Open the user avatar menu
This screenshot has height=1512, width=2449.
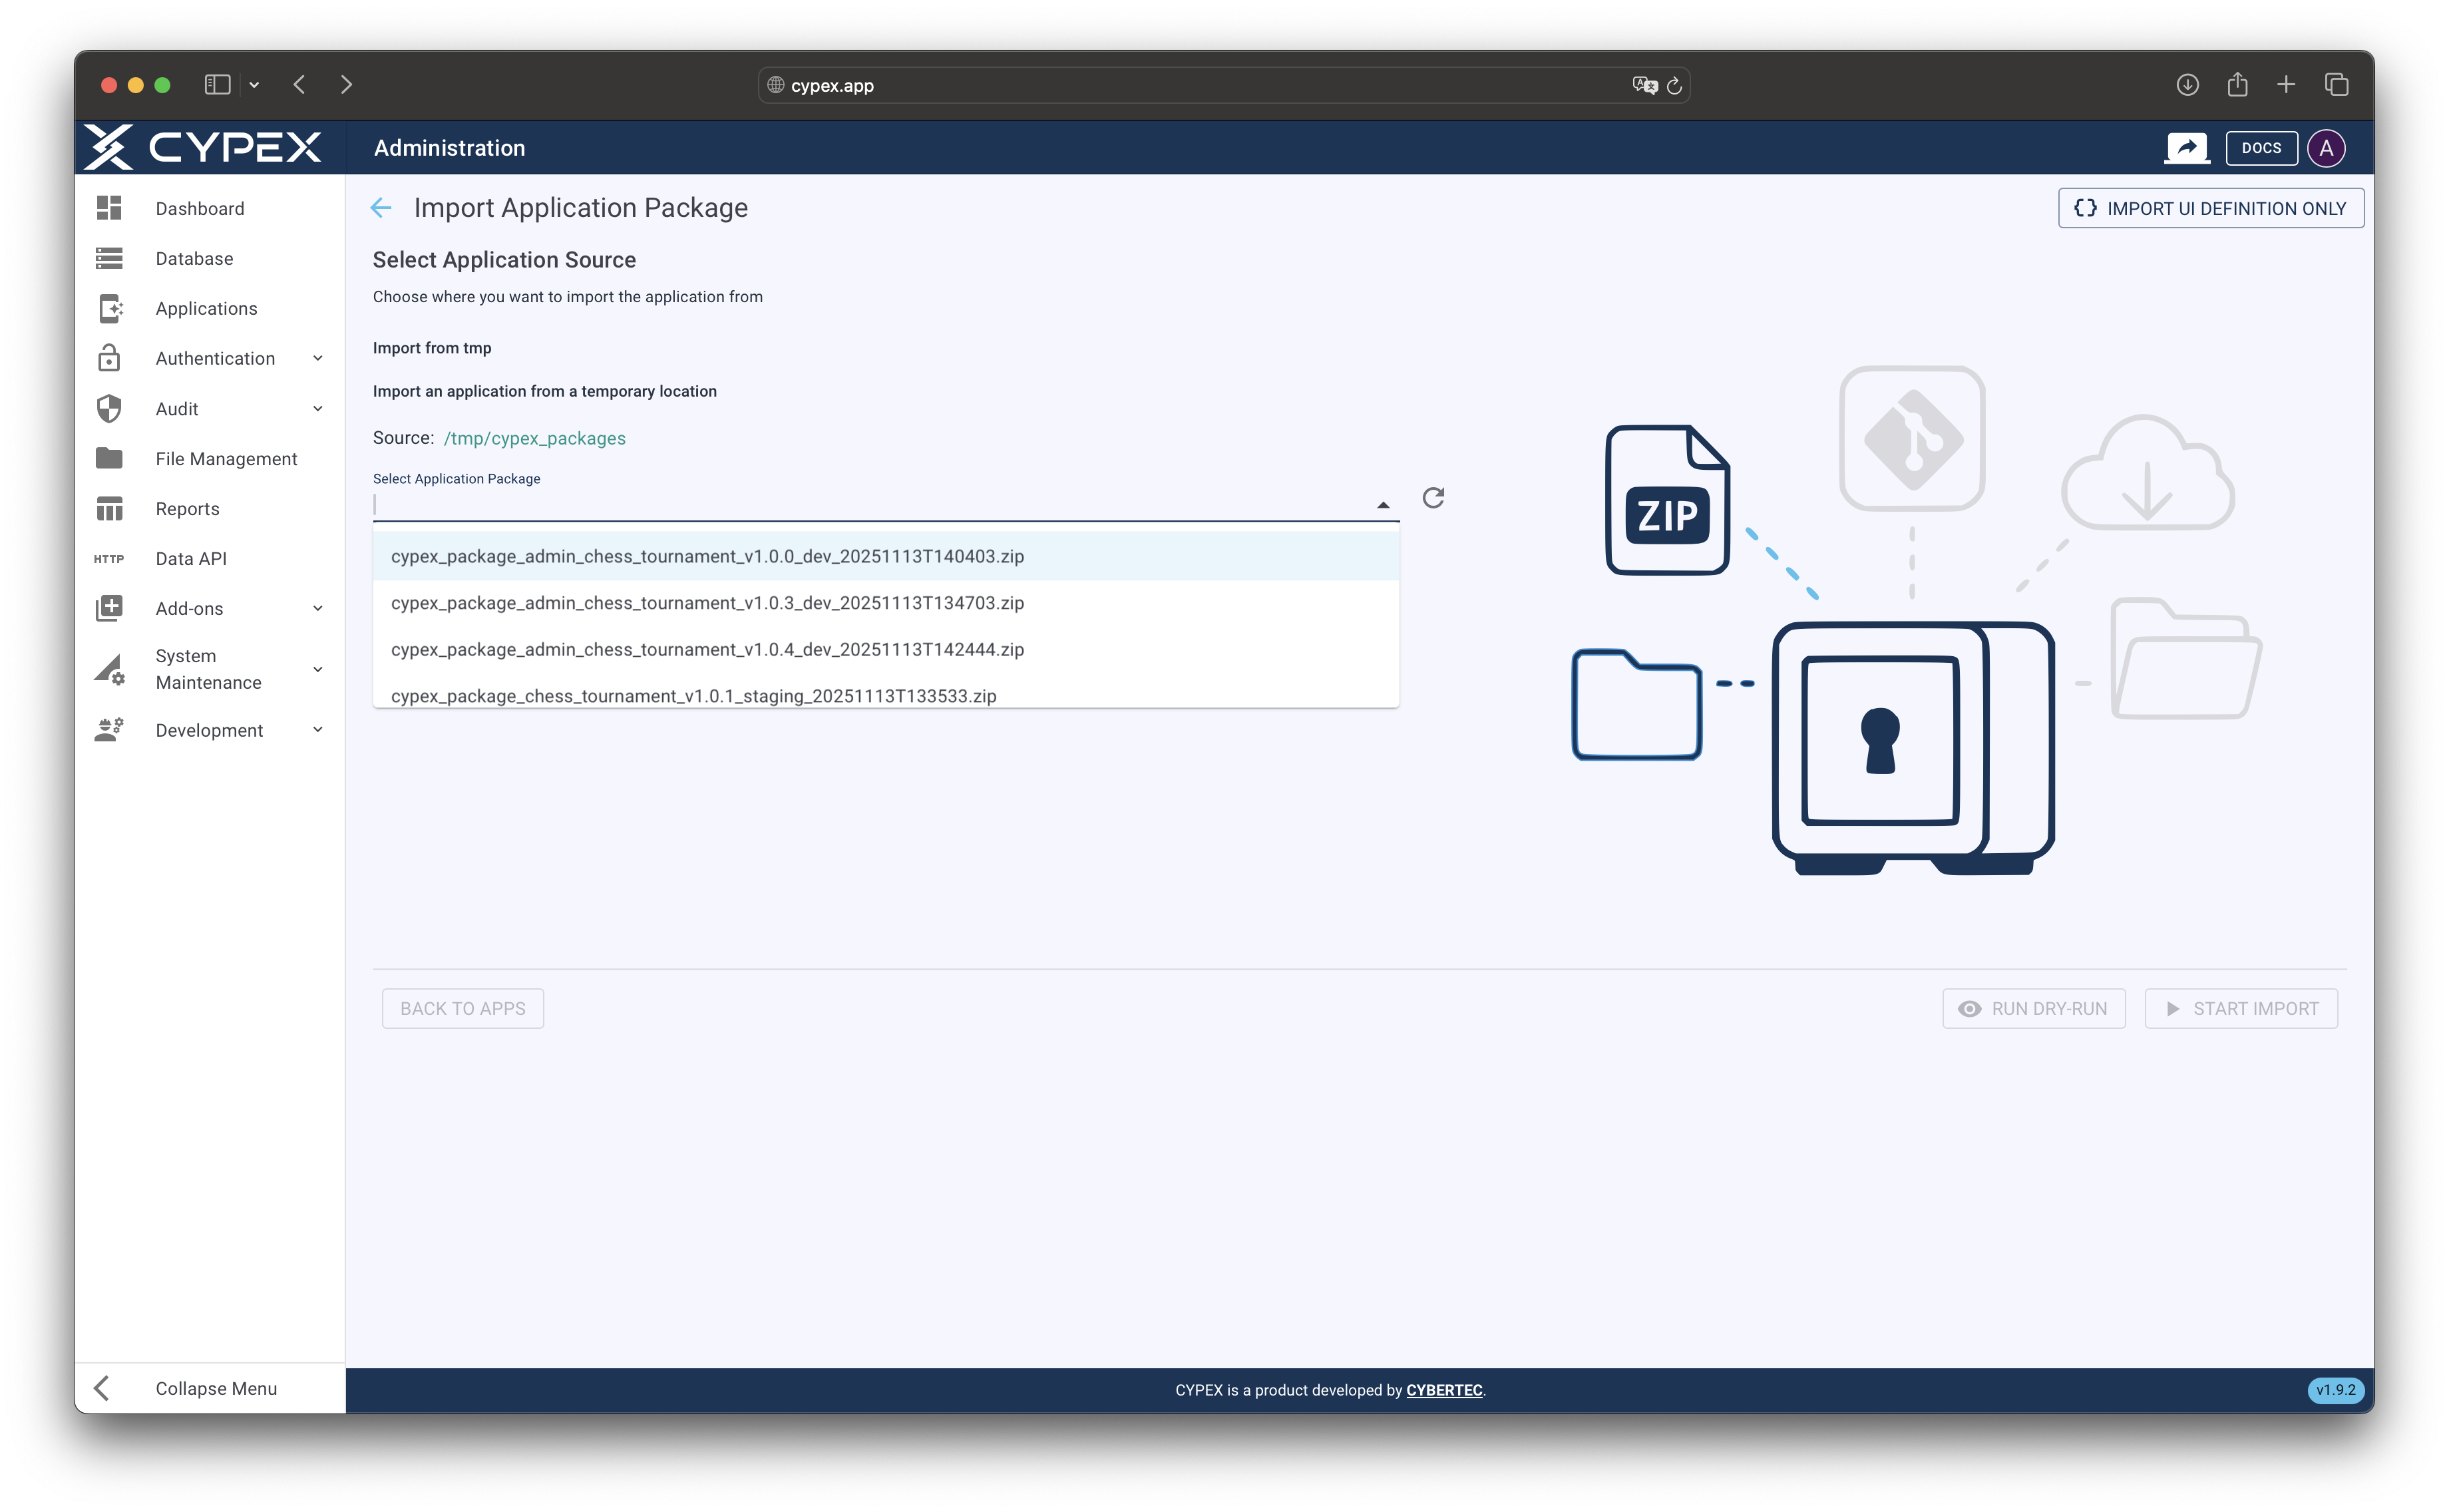coord(2328,147)
